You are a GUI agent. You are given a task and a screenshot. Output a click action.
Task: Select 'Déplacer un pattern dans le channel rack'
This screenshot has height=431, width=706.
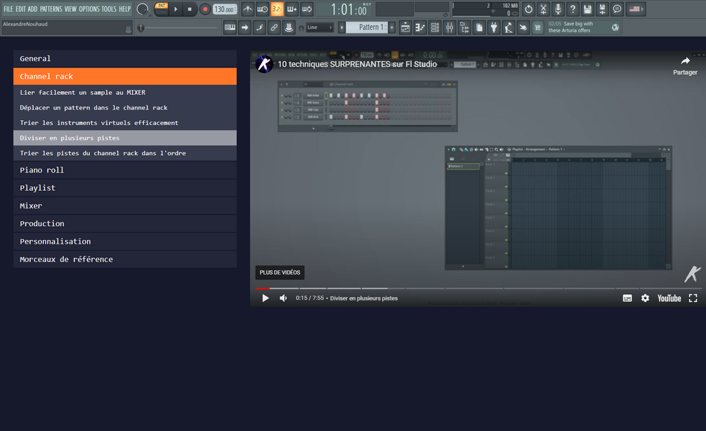pyautogui.click(x=125, y=107)
